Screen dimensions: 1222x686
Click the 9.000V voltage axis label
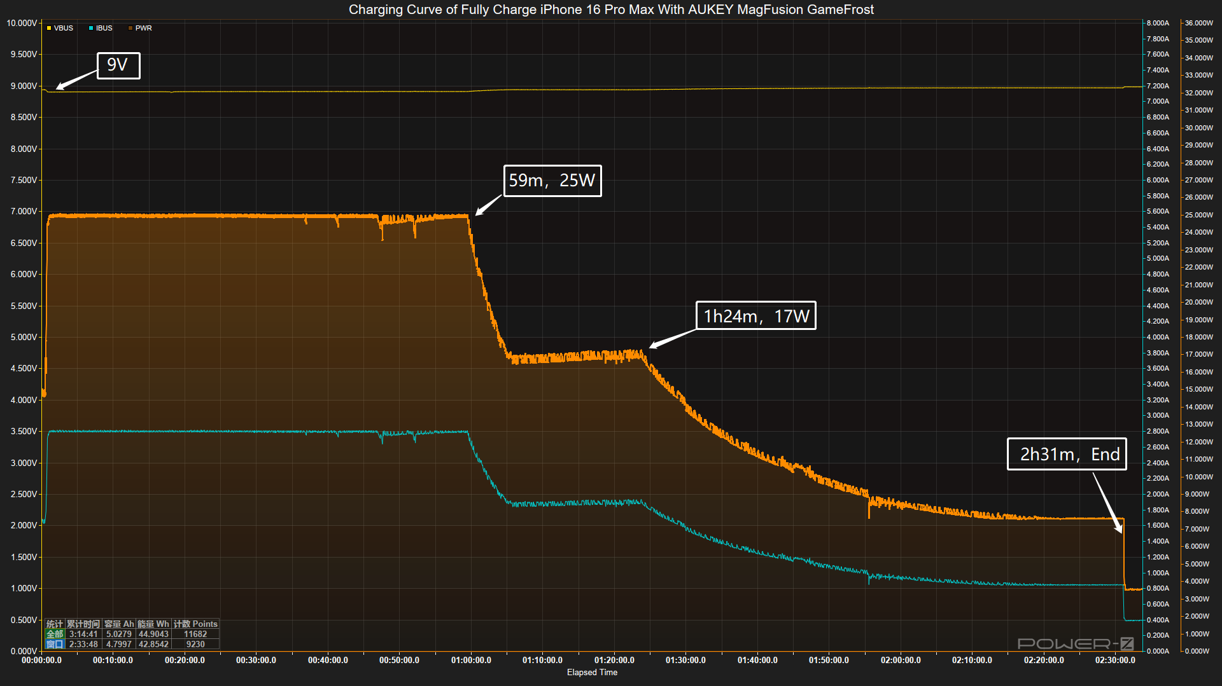coord(24,86)
